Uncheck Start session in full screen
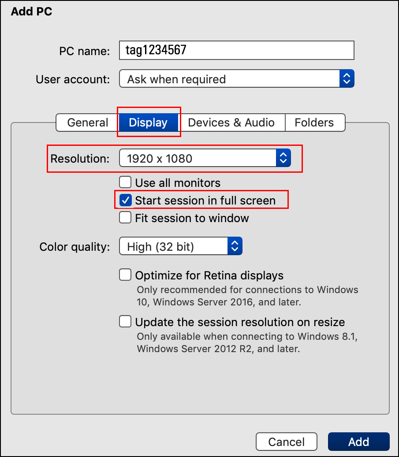This screenshot has width=399, height=457. point(126,200)
